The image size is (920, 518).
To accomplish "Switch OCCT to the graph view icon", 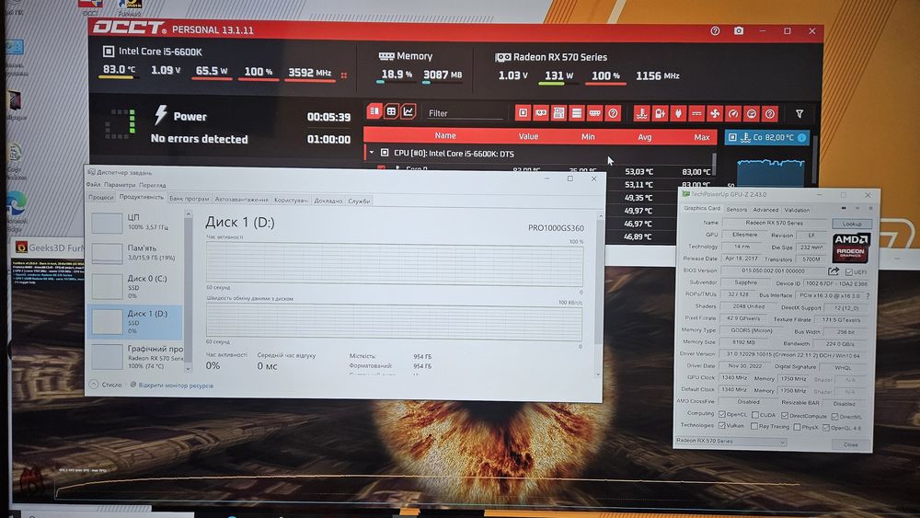I will coord(408,111).
